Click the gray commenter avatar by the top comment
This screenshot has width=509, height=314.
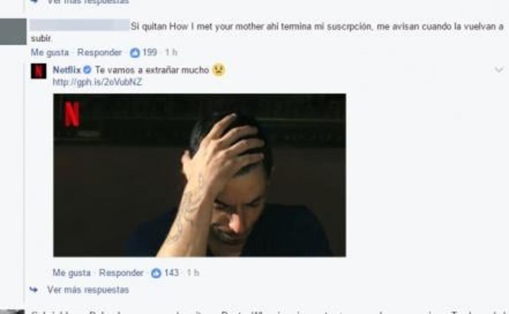pos(13,31)
